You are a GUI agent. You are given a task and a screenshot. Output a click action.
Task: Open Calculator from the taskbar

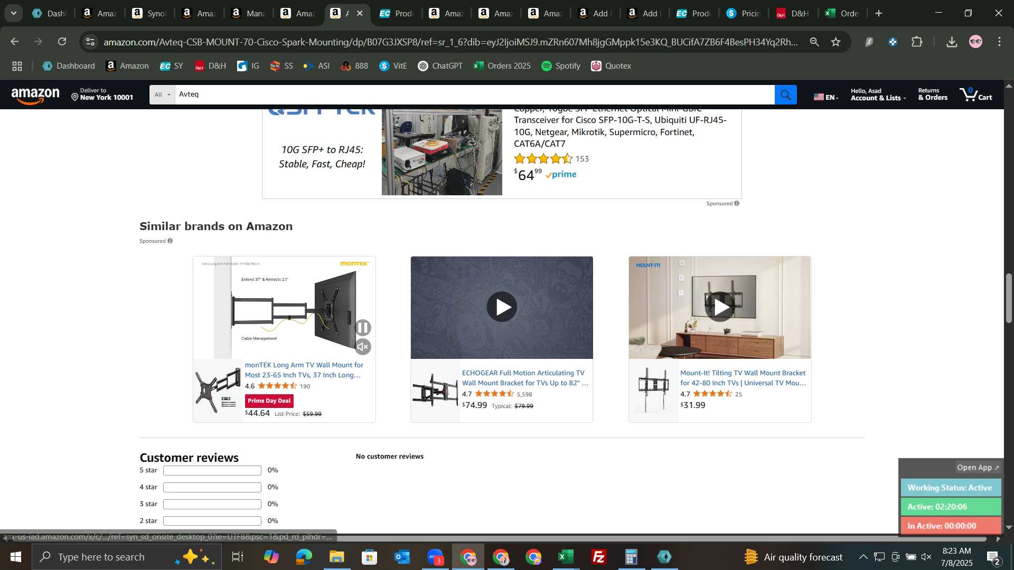[x=632, y=557]
